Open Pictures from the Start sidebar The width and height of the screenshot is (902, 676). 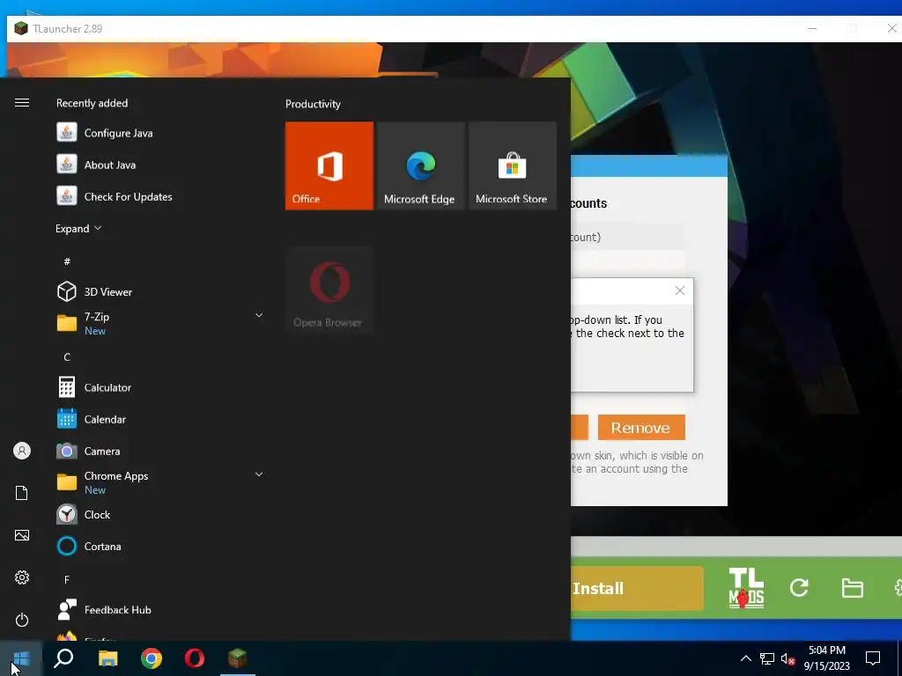22,536
